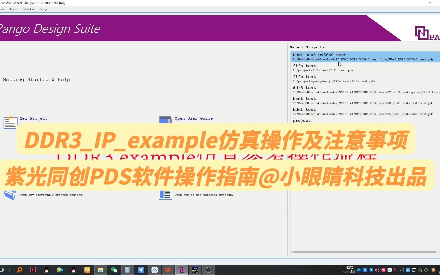Click the New Project clipboard icon
Image resolution: width=440 pixels, height=275 pixels.
[x=10, y=122]
